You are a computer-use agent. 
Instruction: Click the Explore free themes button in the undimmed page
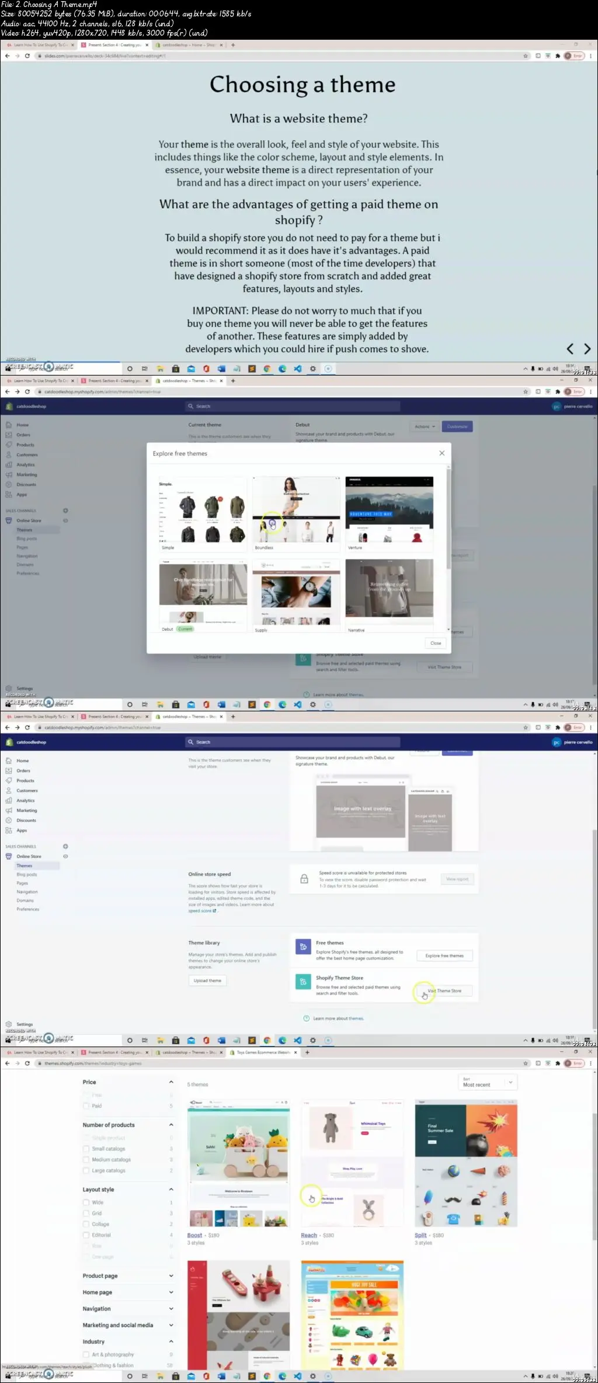pyautogui.click(x=444, y=955)
